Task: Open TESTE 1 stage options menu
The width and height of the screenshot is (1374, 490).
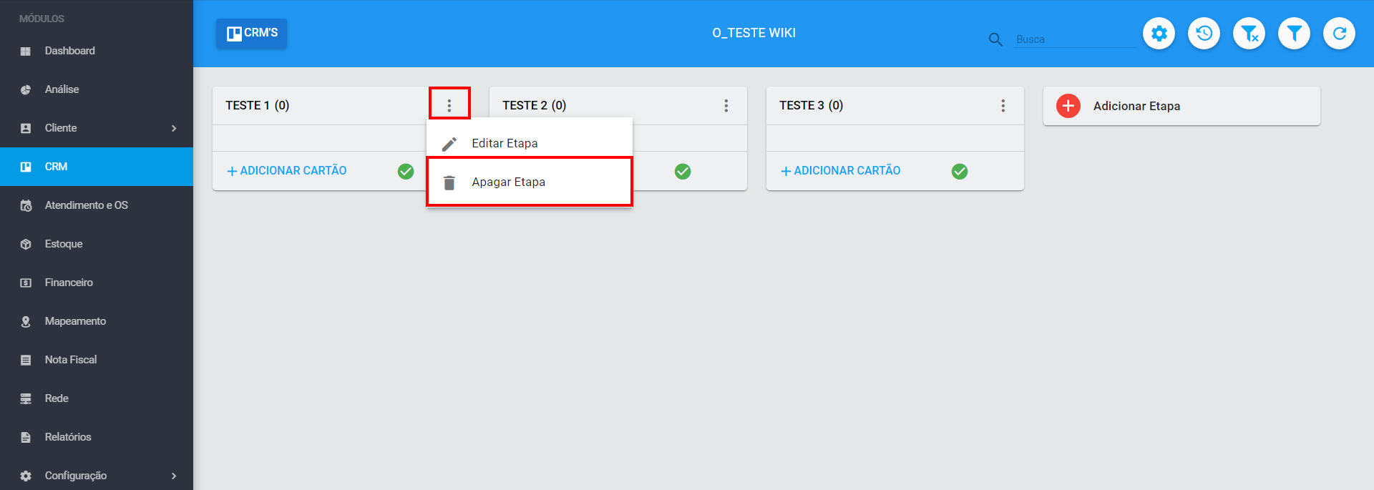Action: pos(449,106)
